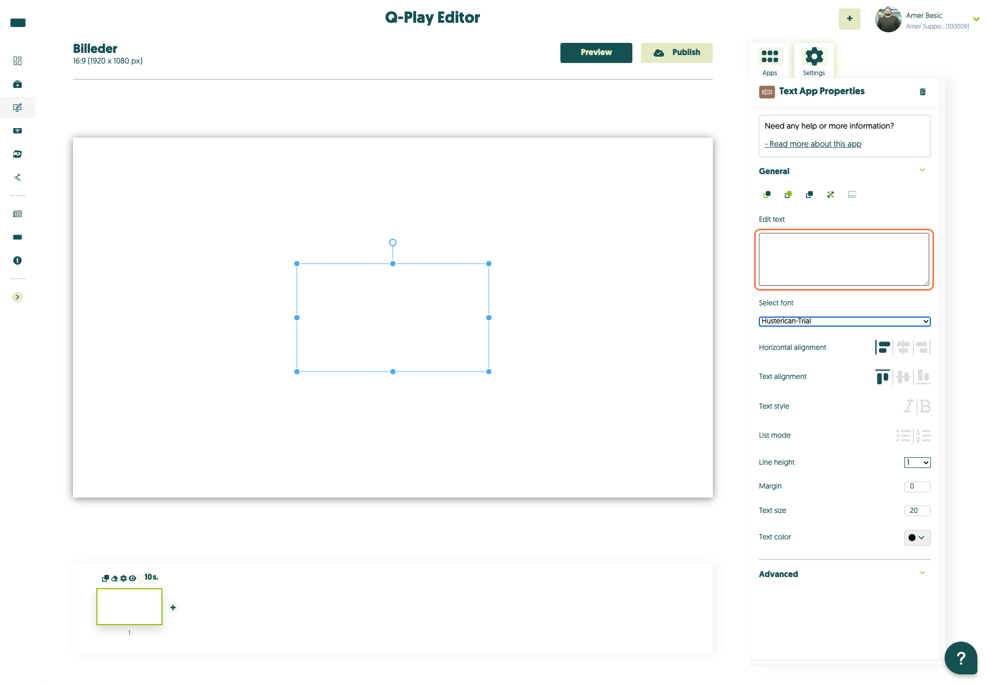Open the Read more about this app link

pos(813,144)
